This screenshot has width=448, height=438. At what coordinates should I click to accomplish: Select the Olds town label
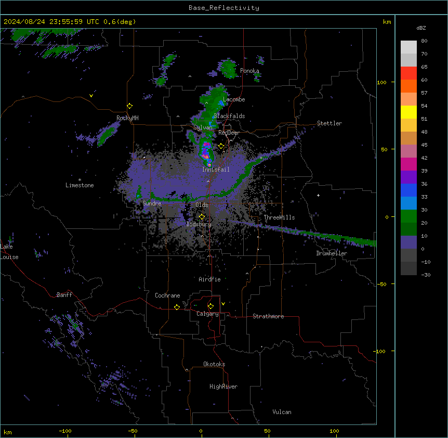pos(202,205)
